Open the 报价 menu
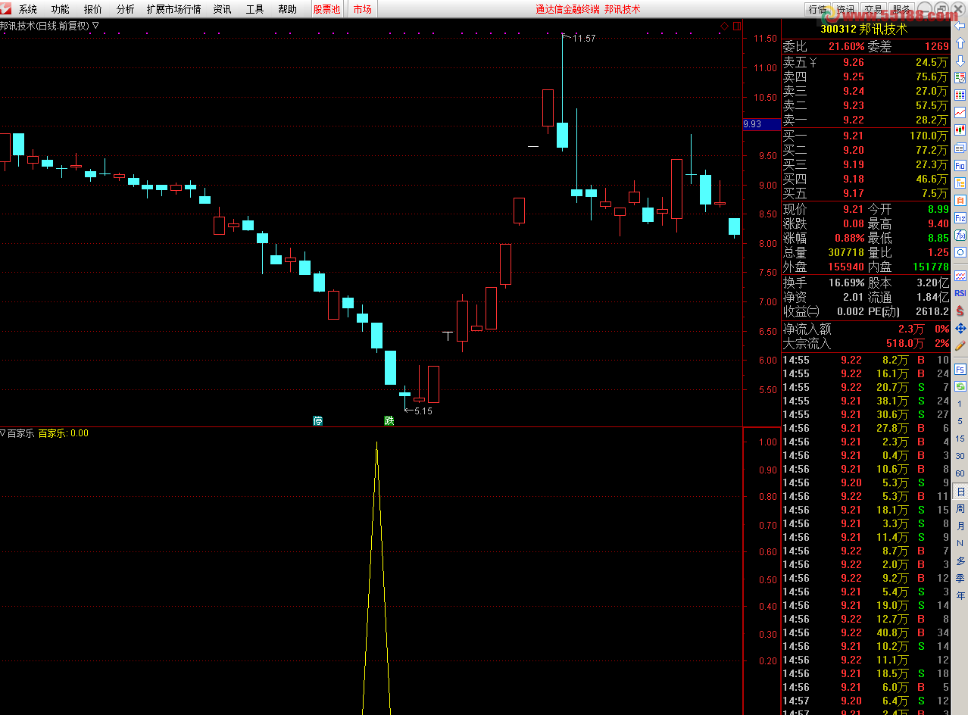 click(x=93, y=9)
